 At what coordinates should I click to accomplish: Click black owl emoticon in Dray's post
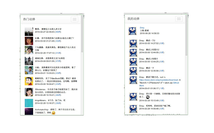(148, 97)
